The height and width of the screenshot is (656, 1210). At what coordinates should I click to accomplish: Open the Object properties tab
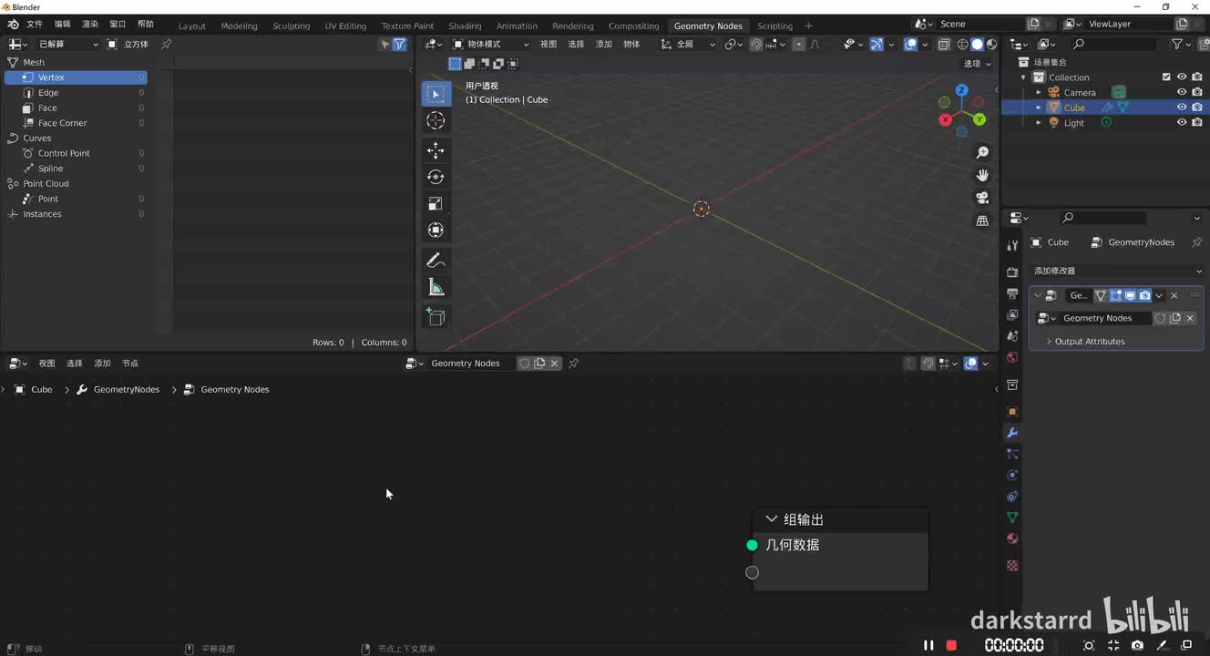[1011, 412]
